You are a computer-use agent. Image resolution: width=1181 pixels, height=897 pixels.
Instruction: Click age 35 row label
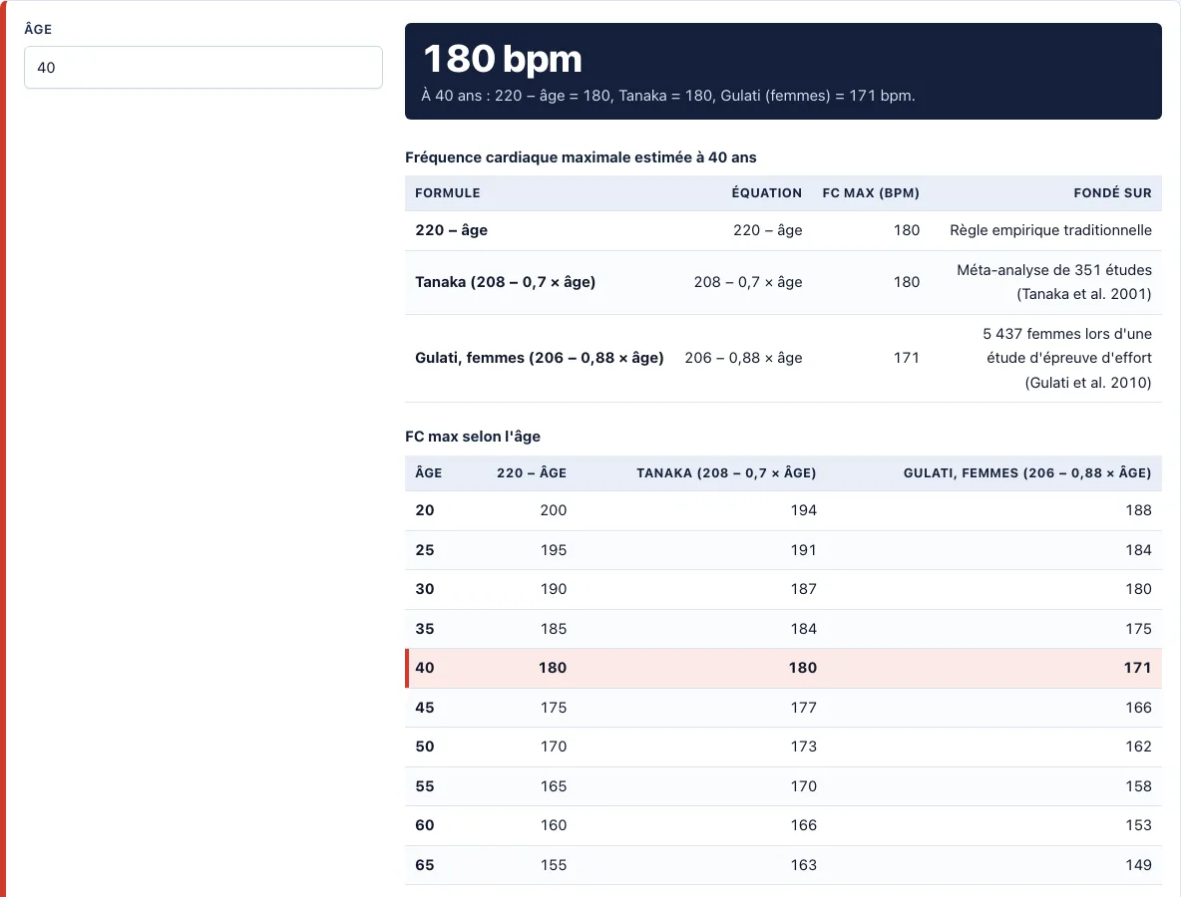point(425,629)
